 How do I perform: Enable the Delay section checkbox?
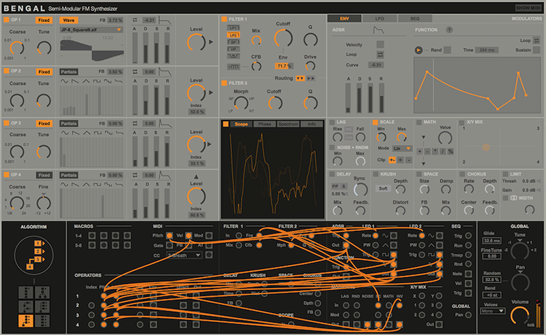[x=332, y=174]
